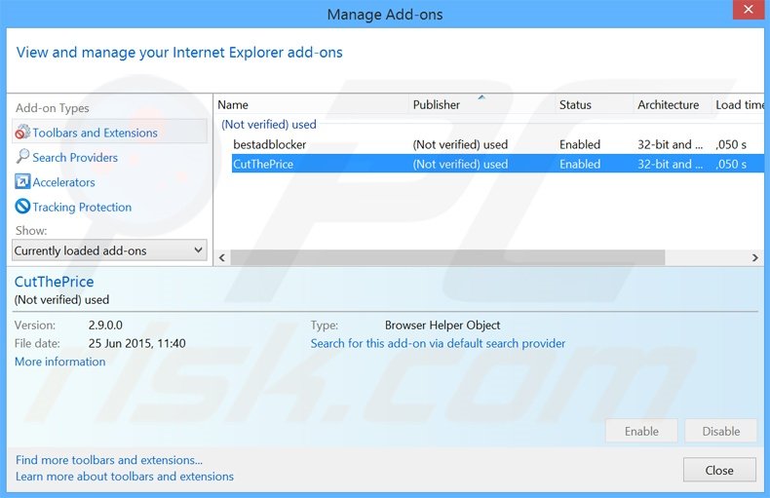Click the Enable button
The image size is (770, 498).
point(641,431)
